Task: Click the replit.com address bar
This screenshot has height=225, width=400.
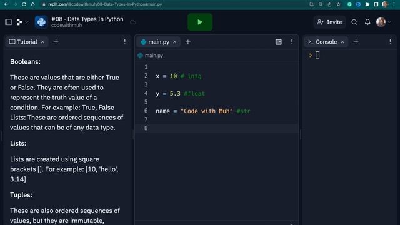Action: 105,4
